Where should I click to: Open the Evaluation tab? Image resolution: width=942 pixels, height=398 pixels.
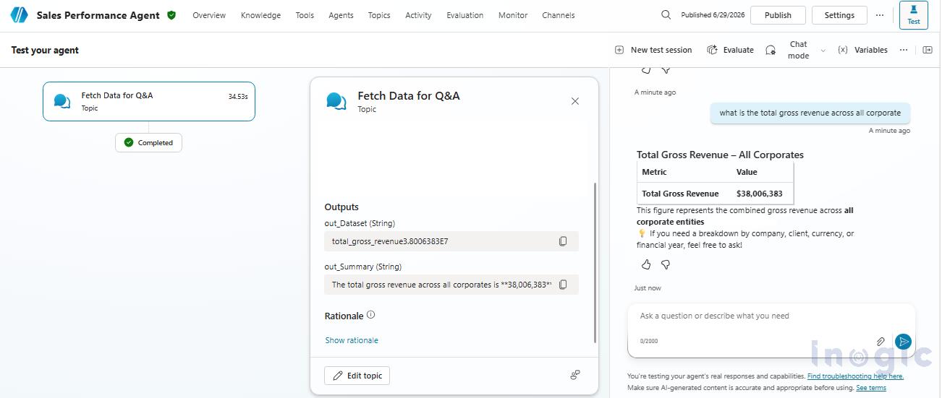coord(465,15)
